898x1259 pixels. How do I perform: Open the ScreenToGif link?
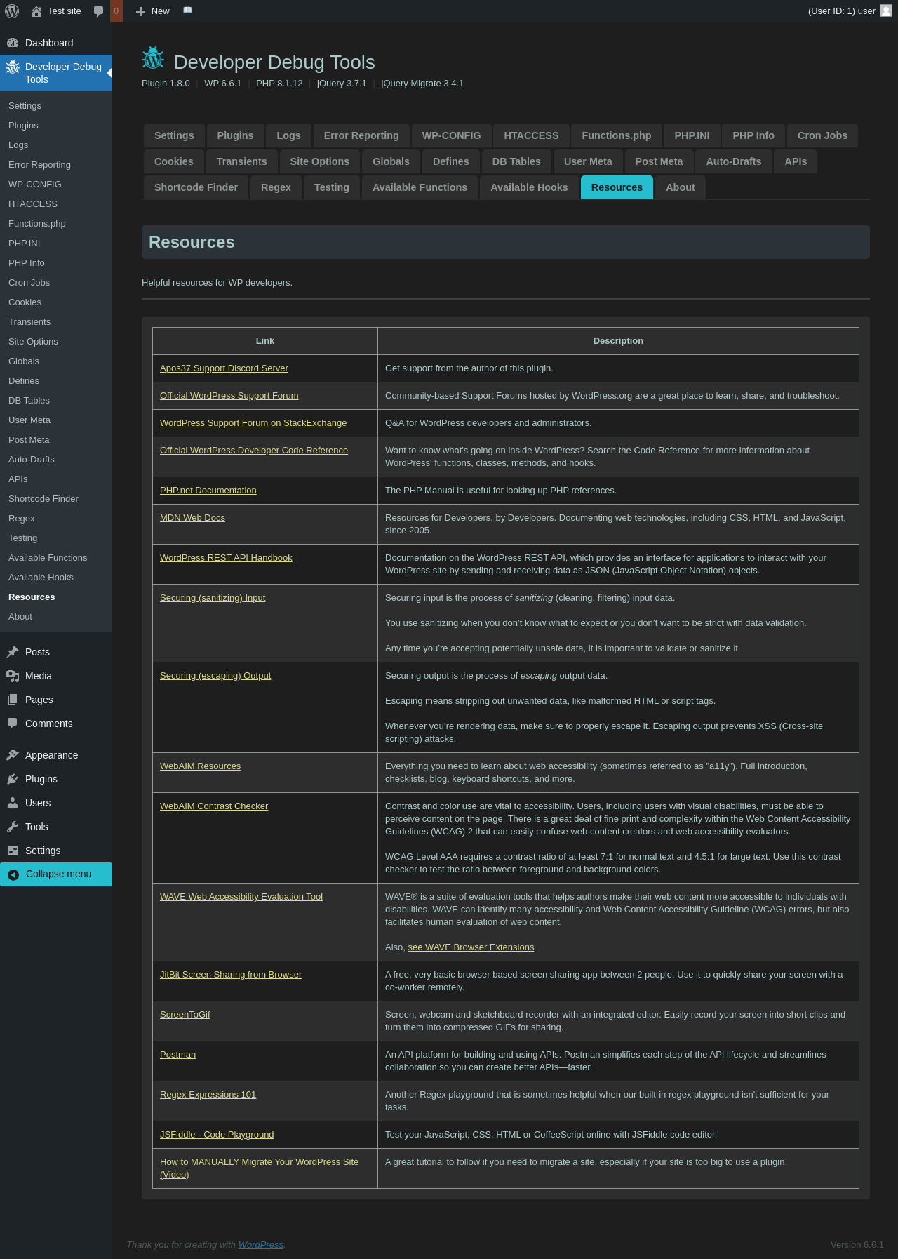[x=185, y=1015]
